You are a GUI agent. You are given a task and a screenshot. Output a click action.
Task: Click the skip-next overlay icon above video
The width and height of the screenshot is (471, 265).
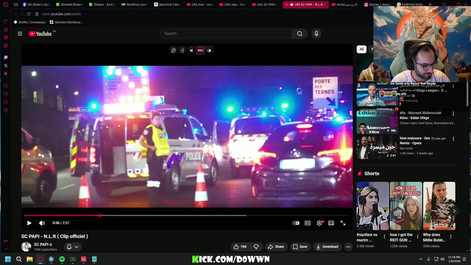tap(191, 50)
